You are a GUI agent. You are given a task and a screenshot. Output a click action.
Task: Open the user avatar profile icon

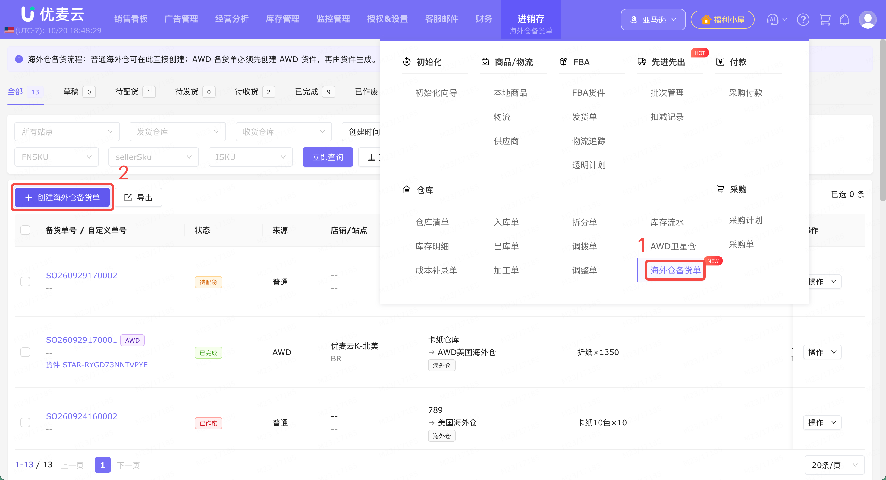(867, 20)
